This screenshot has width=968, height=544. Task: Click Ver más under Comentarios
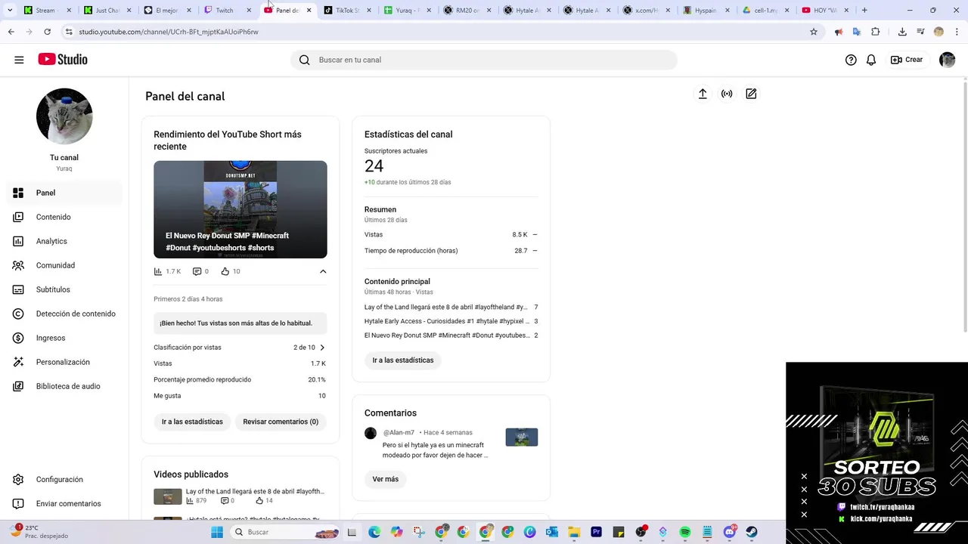(385, 479)
